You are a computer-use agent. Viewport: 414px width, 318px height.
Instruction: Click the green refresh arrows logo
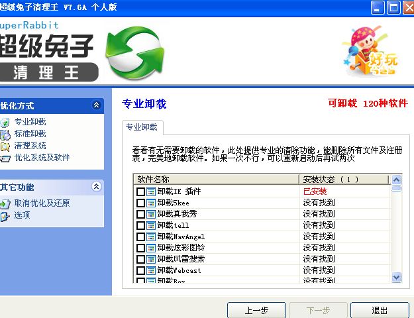point(135,53)
